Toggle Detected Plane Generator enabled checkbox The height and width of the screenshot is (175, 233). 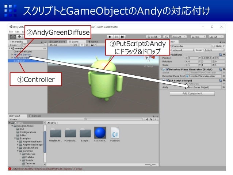click(x=168, y=69)
